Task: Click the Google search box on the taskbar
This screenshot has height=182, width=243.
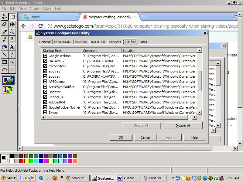Action: point(27,178)
